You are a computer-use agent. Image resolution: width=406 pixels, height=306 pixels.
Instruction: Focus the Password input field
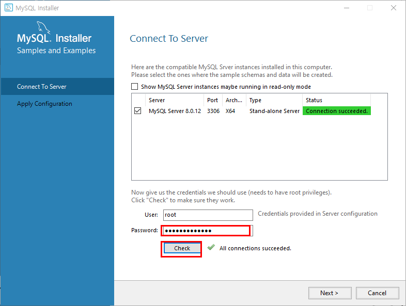coord(208,231)
